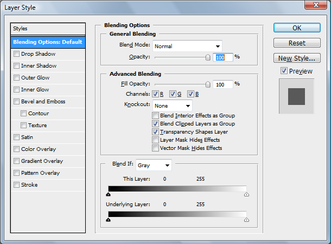The height and width of the screenshot is (244, 331).
Task: Enable the Gradient Overlay checkbox
Action: [16, 161]
